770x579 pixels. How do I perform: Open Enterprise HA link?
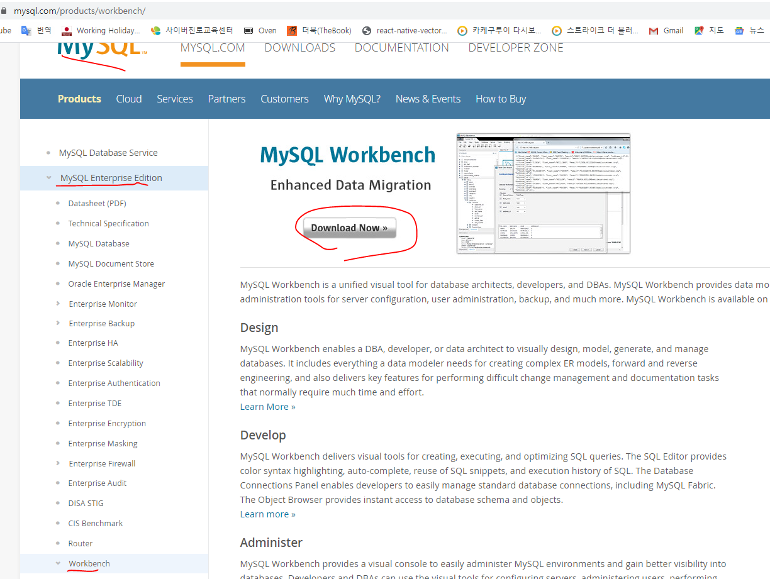(x=93, y=343)
